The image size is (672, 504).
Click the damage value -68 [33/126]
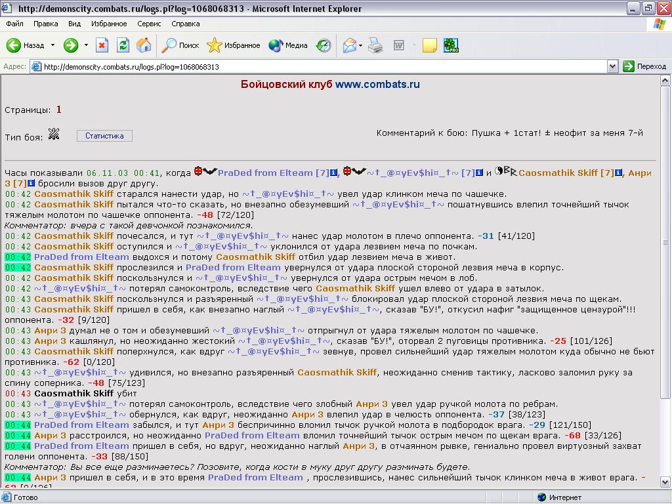tap(593, 436)
